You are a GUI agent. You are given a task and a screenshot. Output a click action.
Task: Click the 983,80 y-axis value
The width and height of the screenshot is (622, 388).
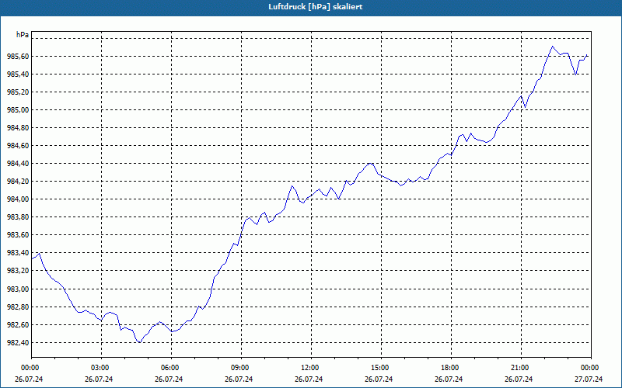(18, 217)
